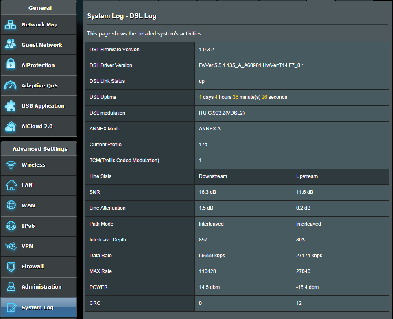This screenshot has height=319, width=393.
Task: Click the LAN house icon
Action: tap(11, 185)
